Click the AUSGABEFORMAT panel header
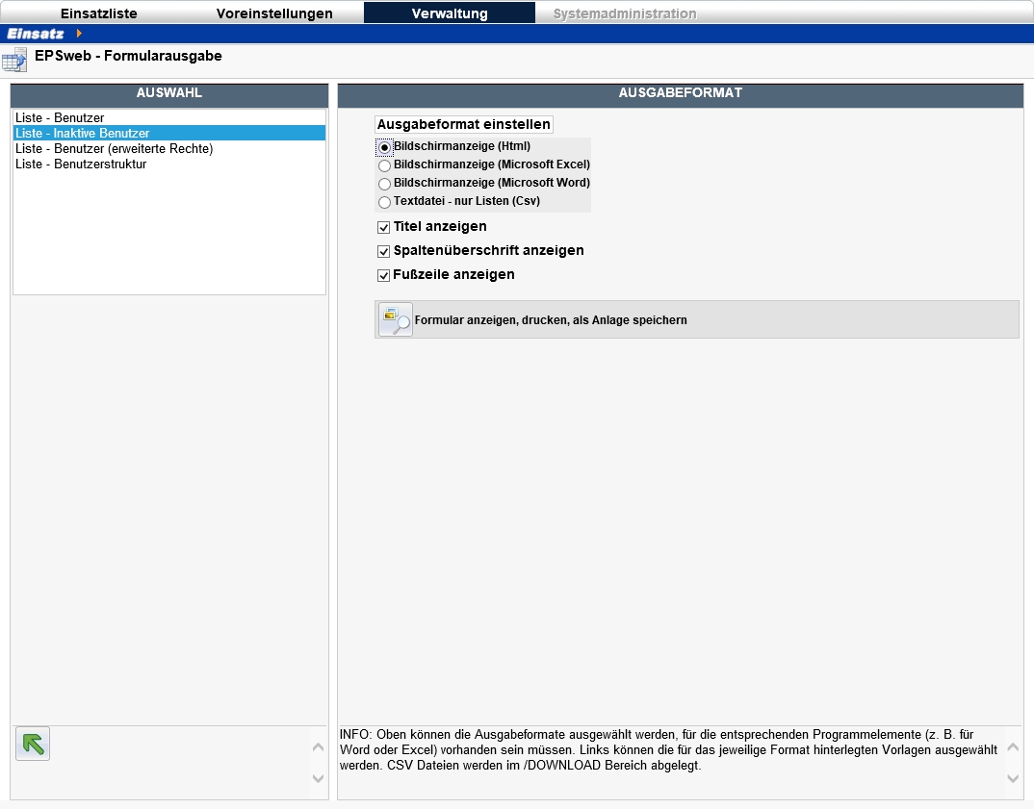The height and width of the screenshot is (809, 1034). pyautogui.click(x=681, y=93)
